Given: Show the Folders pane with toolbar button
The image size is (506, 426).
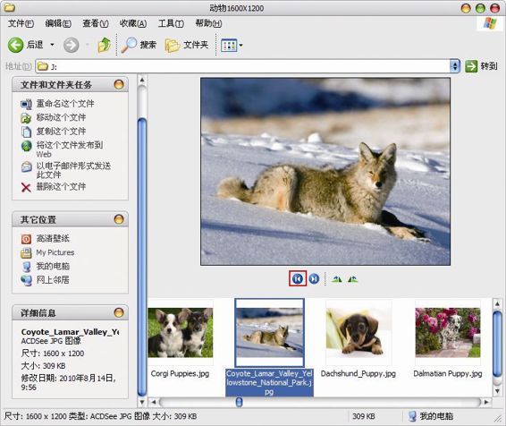Looking at the screenshot, I should click(x=187, y=45).
